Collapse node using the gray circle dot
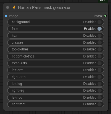The height and width of the screenshot is (114, 111). (x=7, y=7)
